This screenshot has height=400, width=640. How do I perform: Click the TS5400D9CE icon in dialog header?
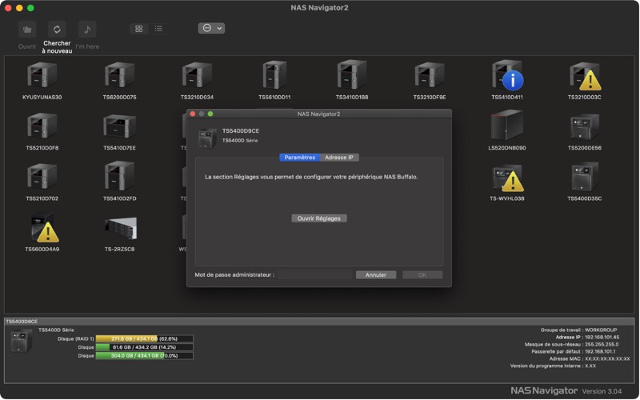(x=207, y=138)
